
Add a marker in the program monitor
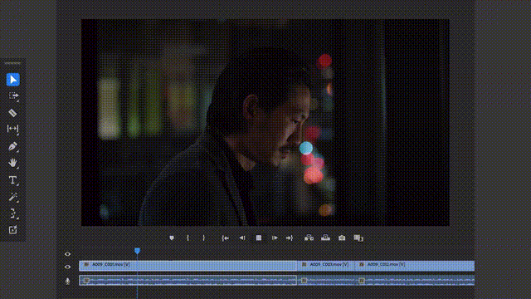tap(172, 238)
